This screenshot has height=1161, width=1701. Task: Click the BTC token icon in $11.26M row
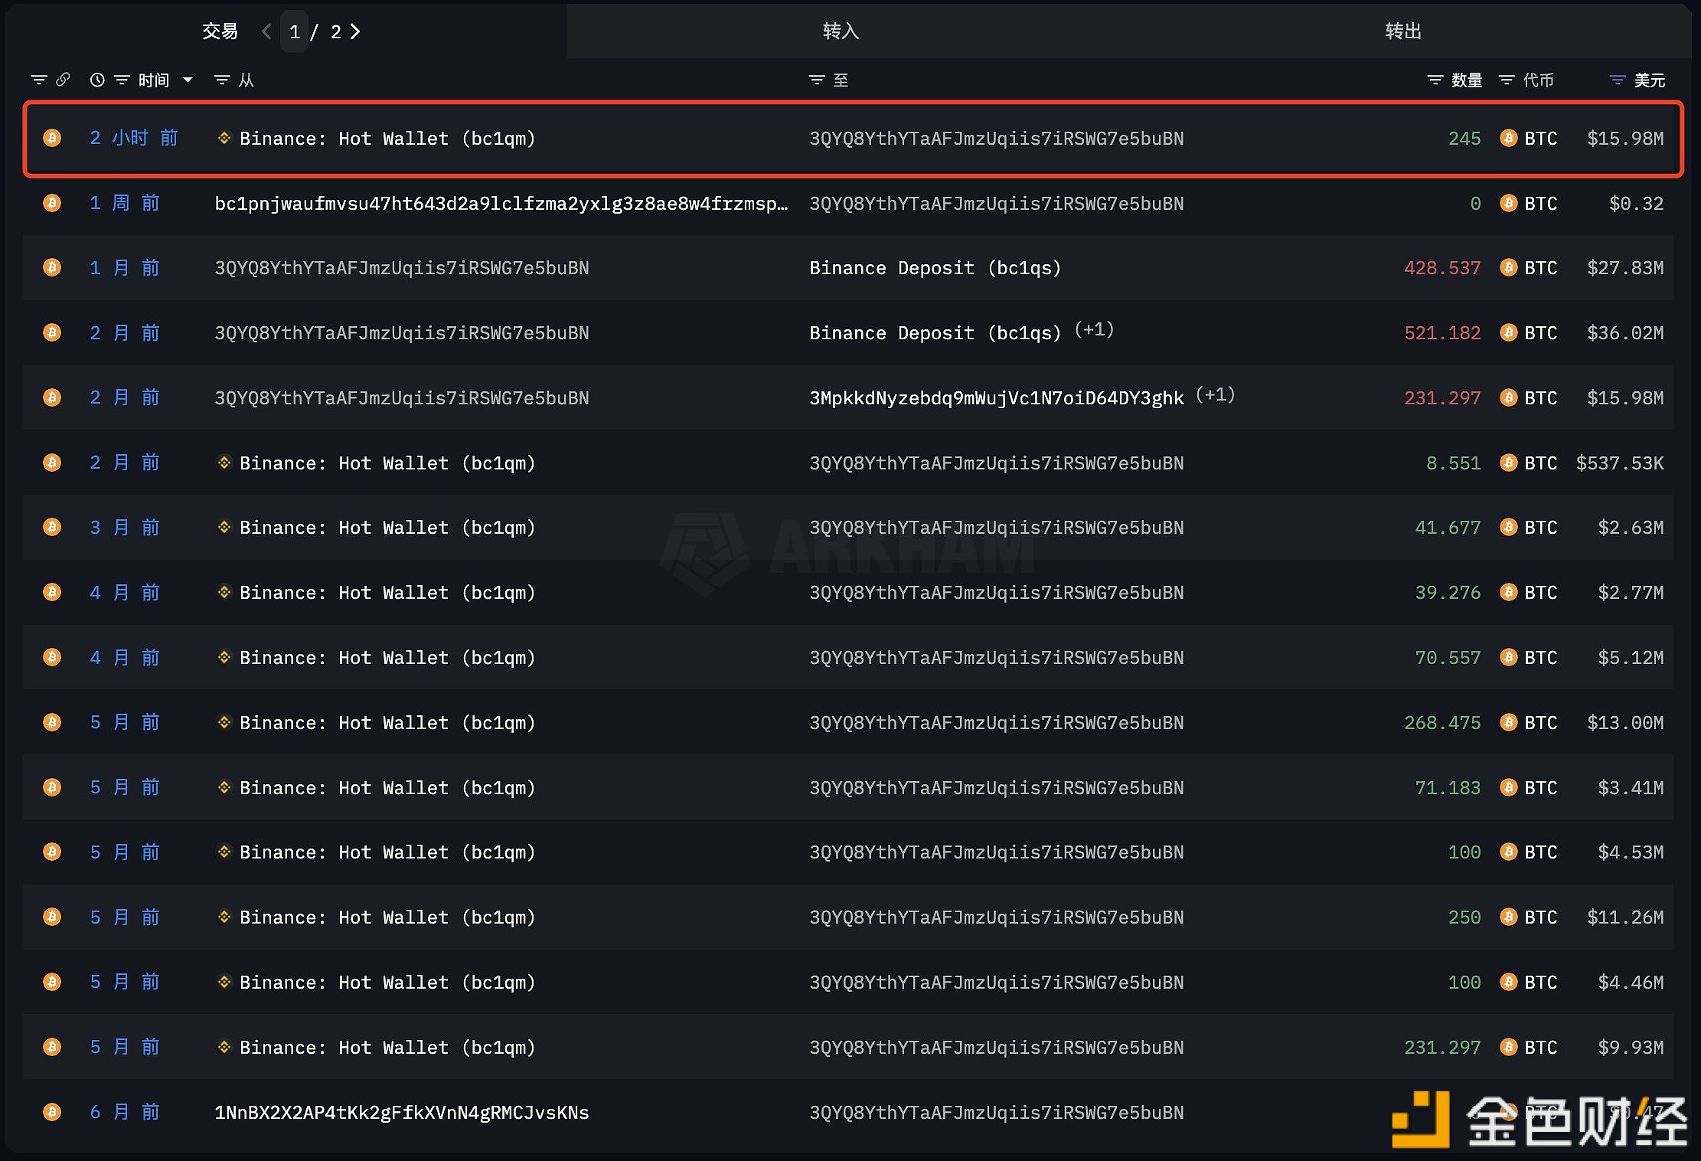pos(1509,917)
